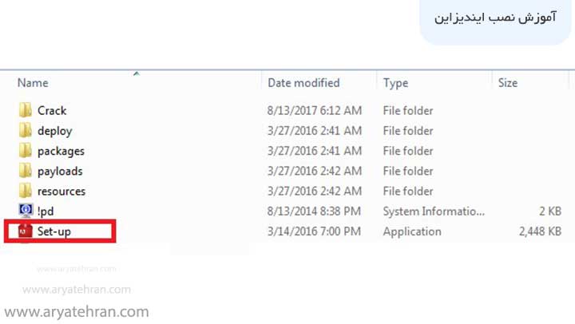Click the deploy folder icon
This screenshot has width=575, height=324.
click(26, 131)
